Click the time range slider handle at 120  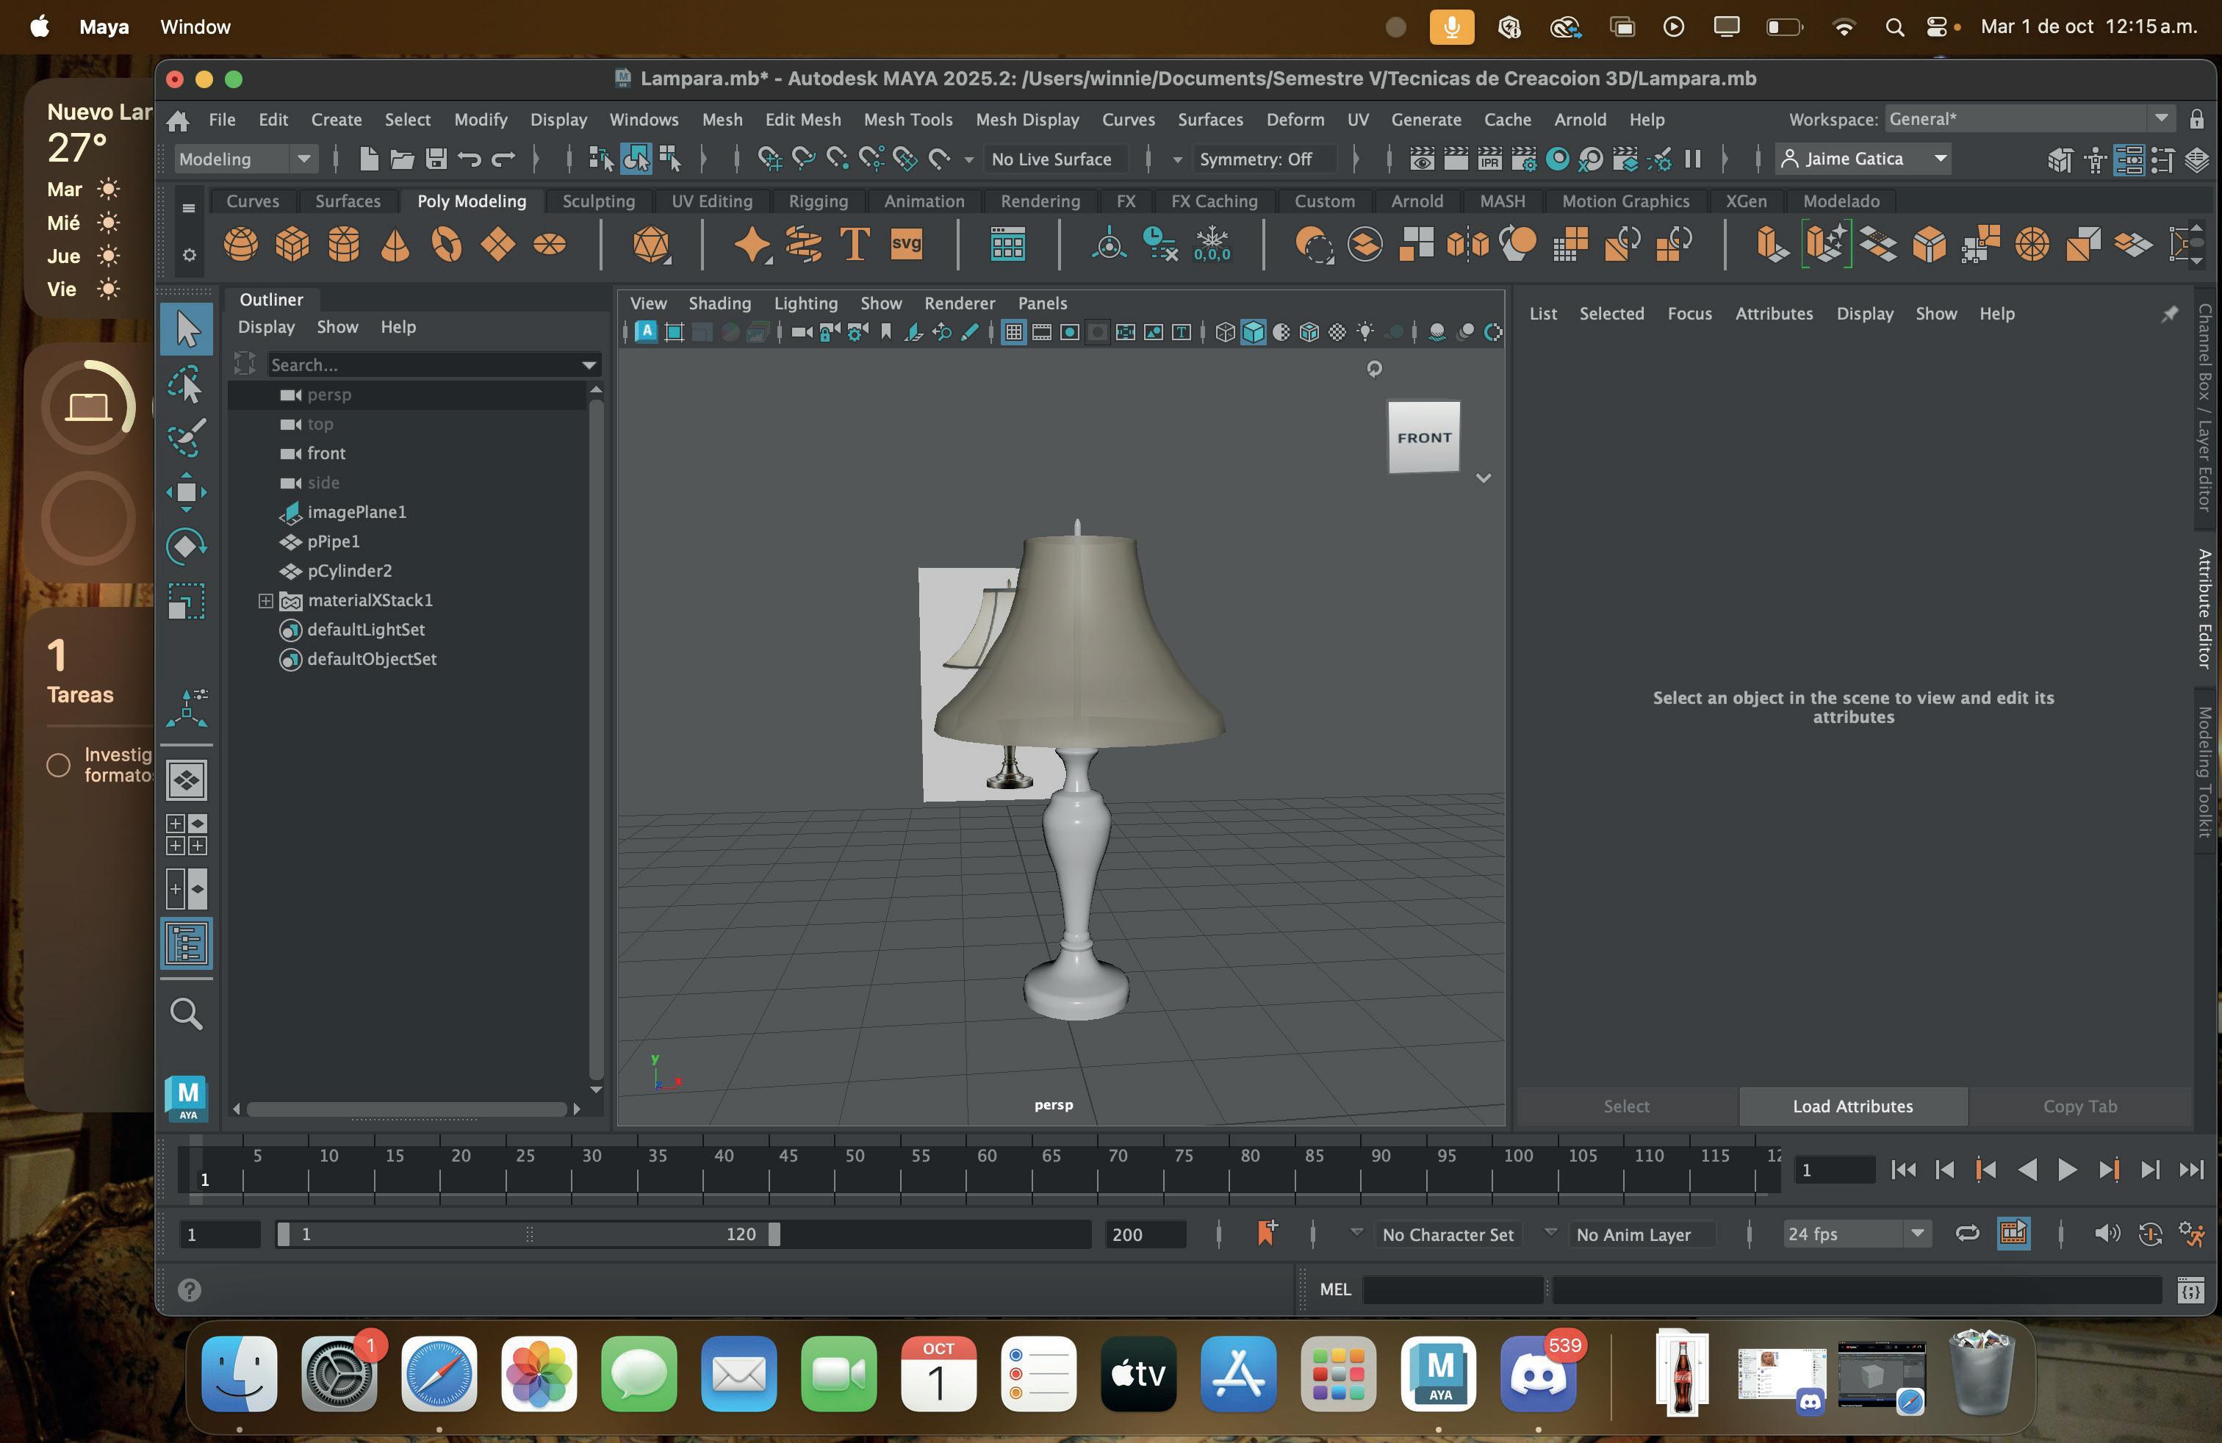coord(774,1234)
